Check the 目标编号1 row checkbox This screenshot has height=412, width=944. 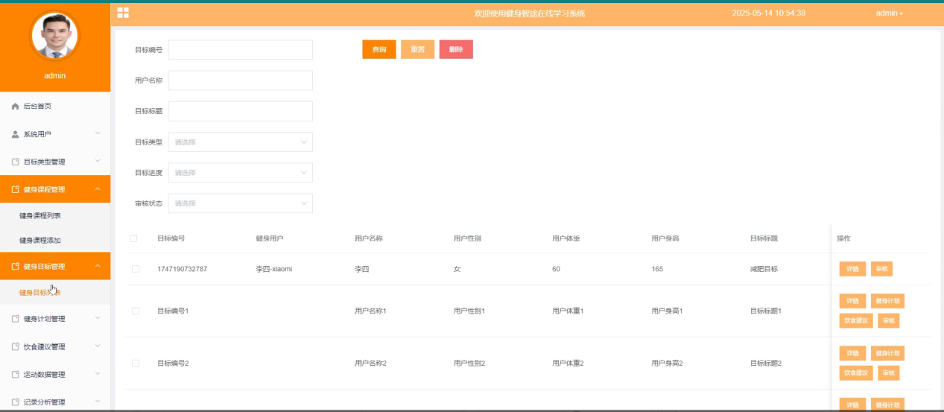(136, 311)
